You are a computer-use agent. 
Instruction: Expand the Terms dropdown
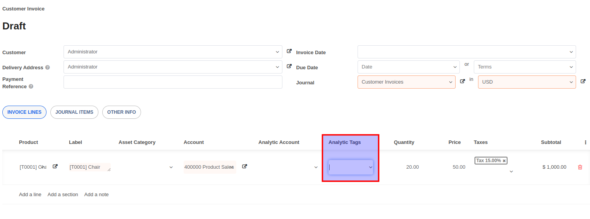click(571, 67)
